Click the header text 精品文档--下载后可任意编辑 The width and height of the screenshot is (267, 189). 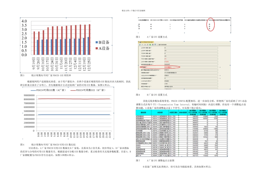pyautogui.click(x=133, y=11)
